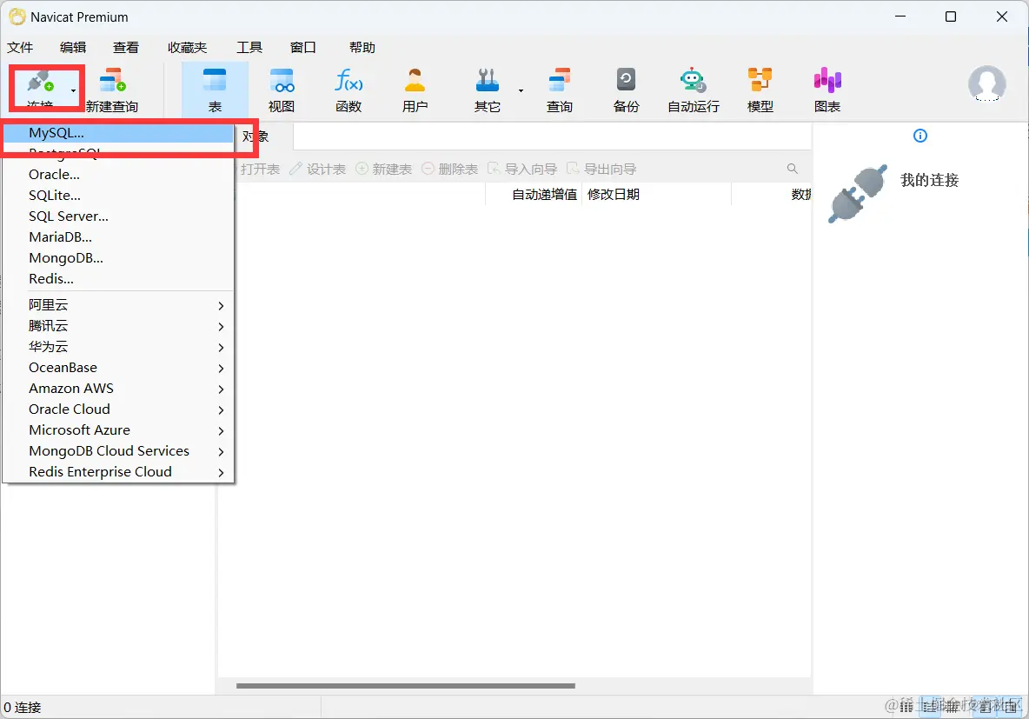This screenshot has width=1029, height=719.
Task: Click the user avatar profile icon
Action: pos(987,84)
